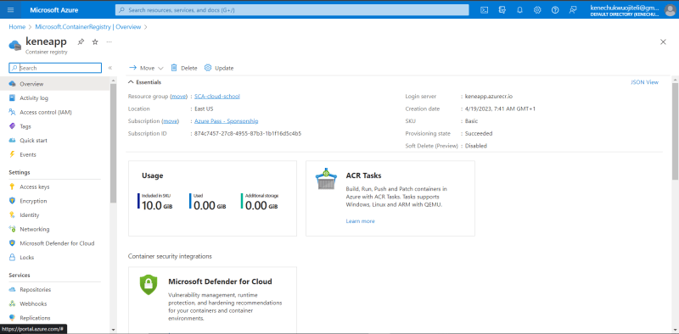
Task: Focus the side menu Search field
Action: point(55,68)
